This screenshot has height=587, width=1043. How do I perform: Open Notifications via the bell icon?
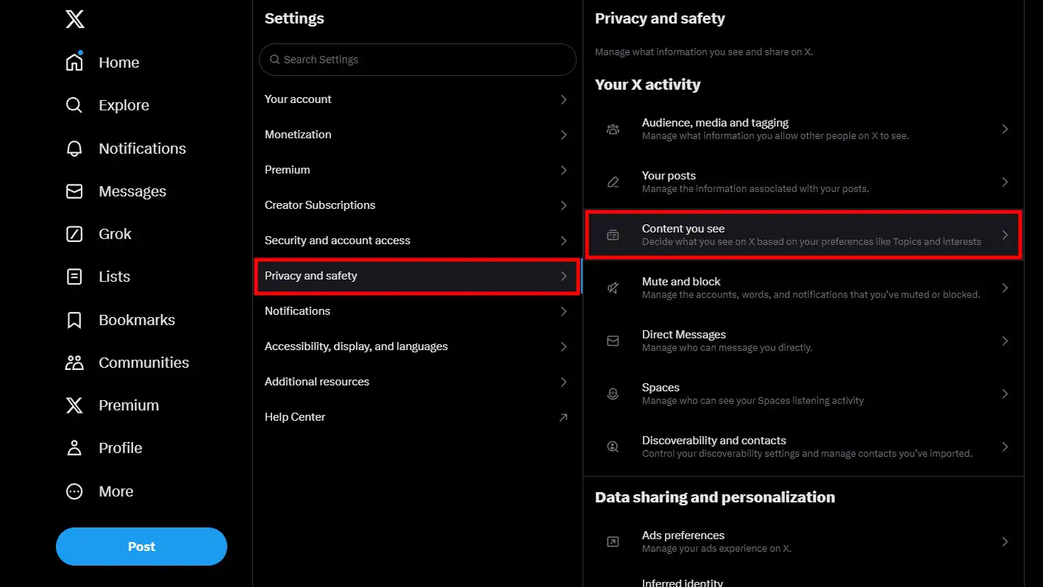point(74,148)
